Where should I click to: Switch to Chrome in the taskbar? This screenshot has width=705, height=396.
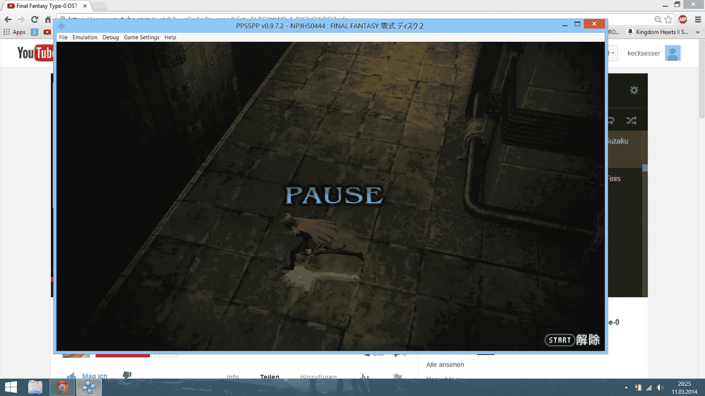[62, 387]
